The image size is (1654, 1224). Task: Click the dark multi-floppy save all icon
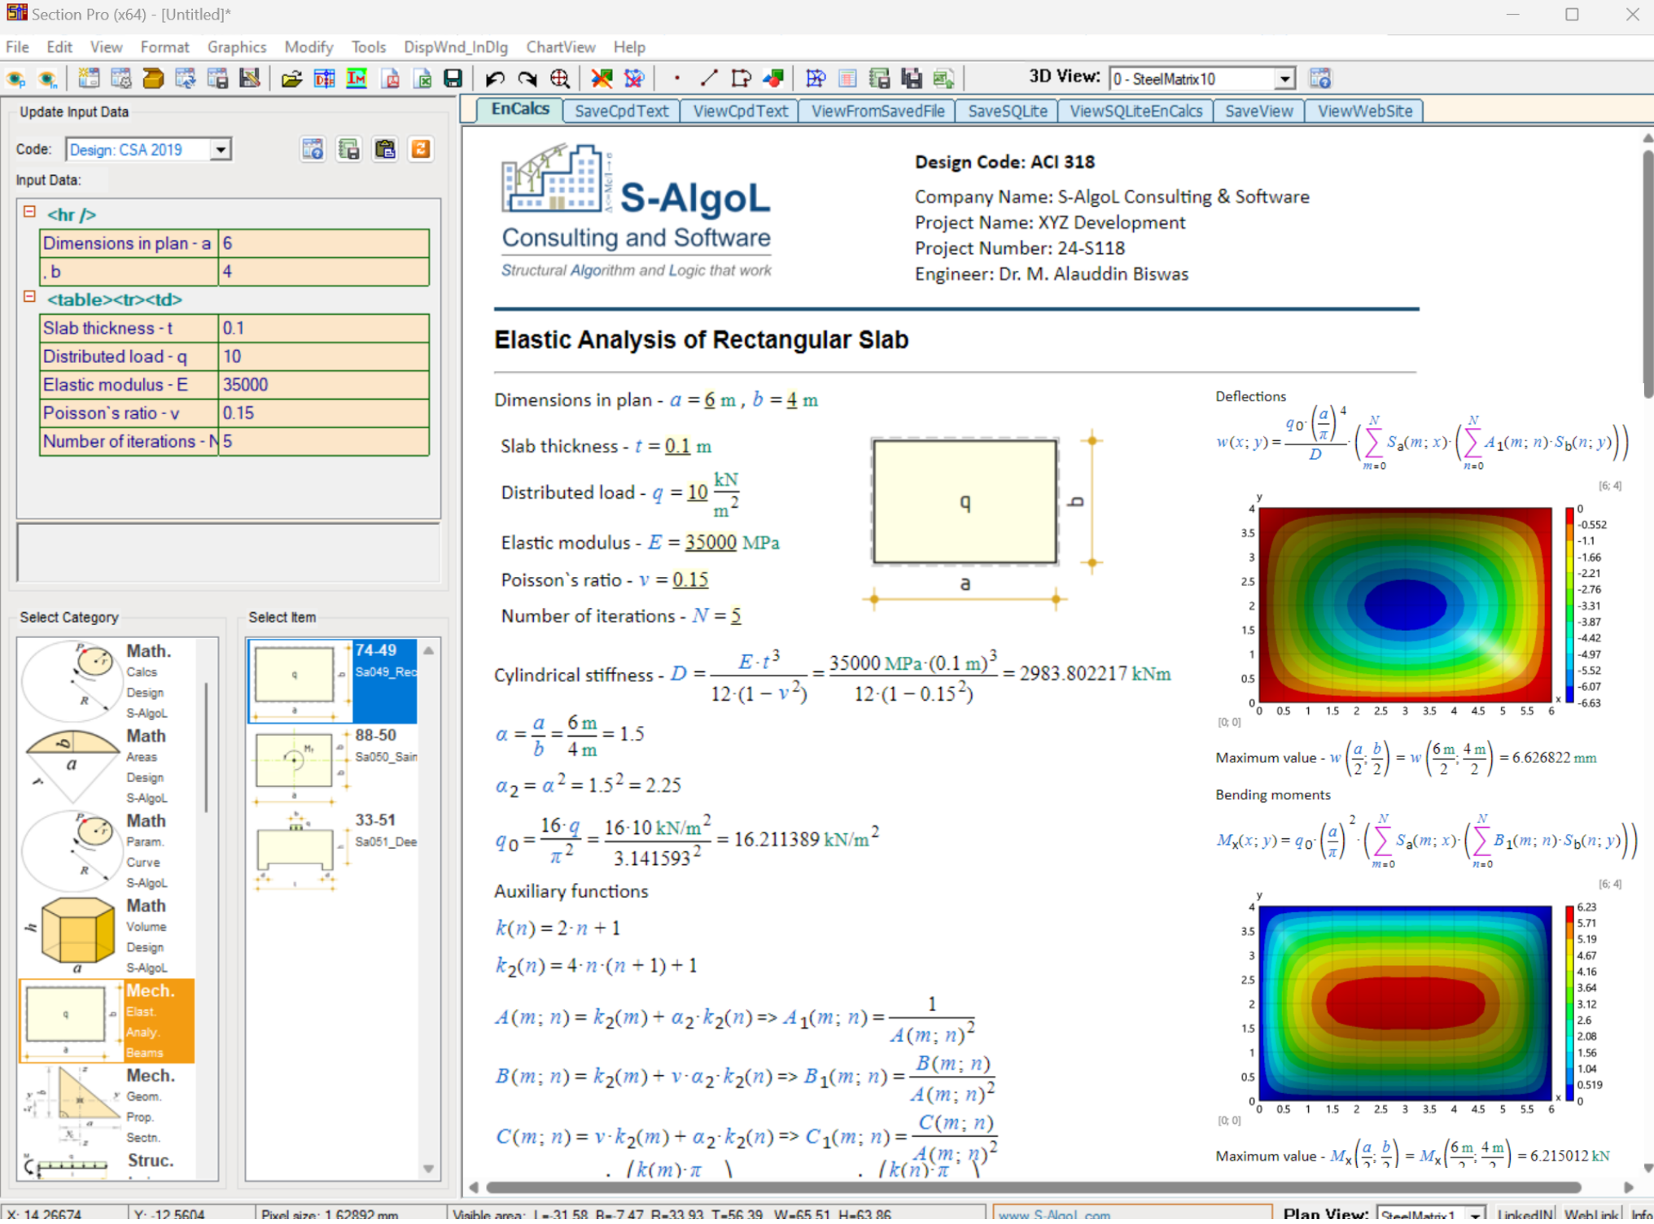point(912,79)
